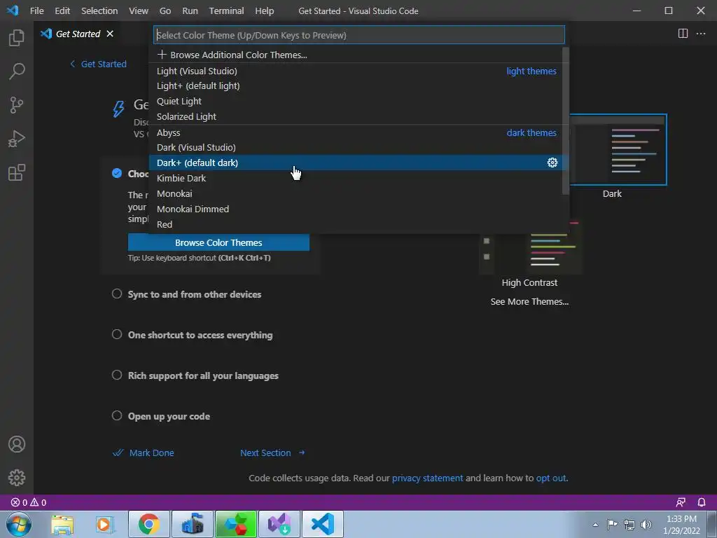Open the Selection menu
The width and height of the screenshot is (717, 538).
click(99, 11)
